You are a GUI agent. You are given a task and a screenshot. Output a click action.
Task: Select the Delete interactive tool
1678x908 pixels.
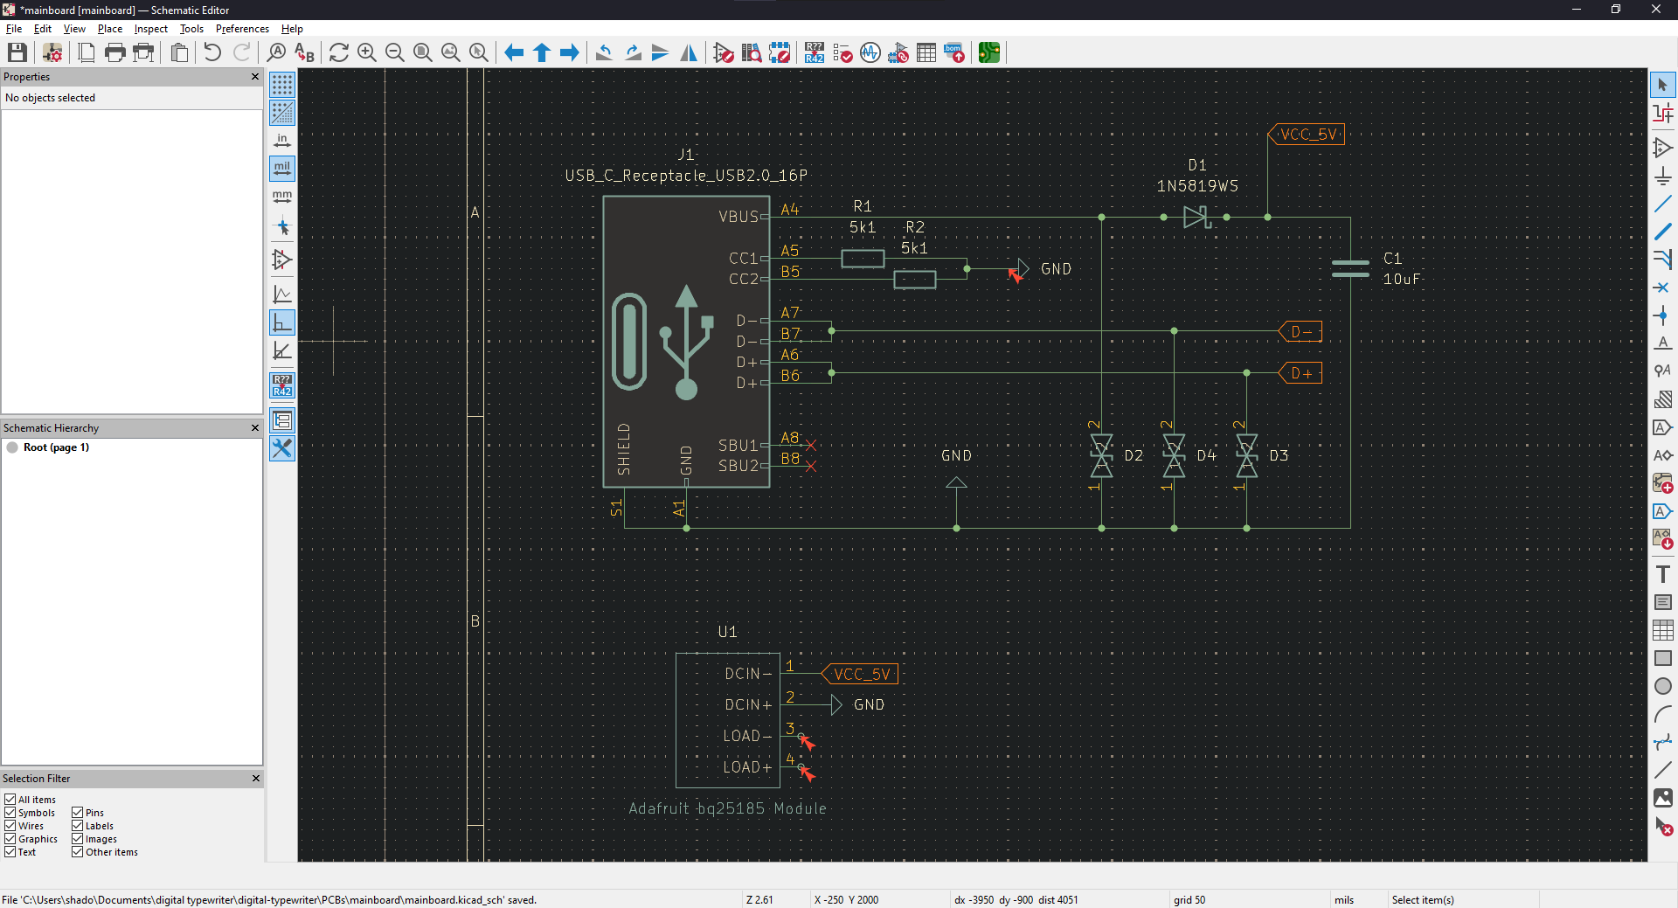pyautogui.click(x=1662, y=826)
